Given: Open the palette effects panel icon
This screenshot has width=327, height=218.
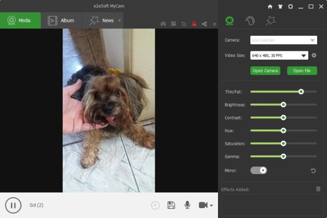Looking at the screenshot, I should [250, 21].
